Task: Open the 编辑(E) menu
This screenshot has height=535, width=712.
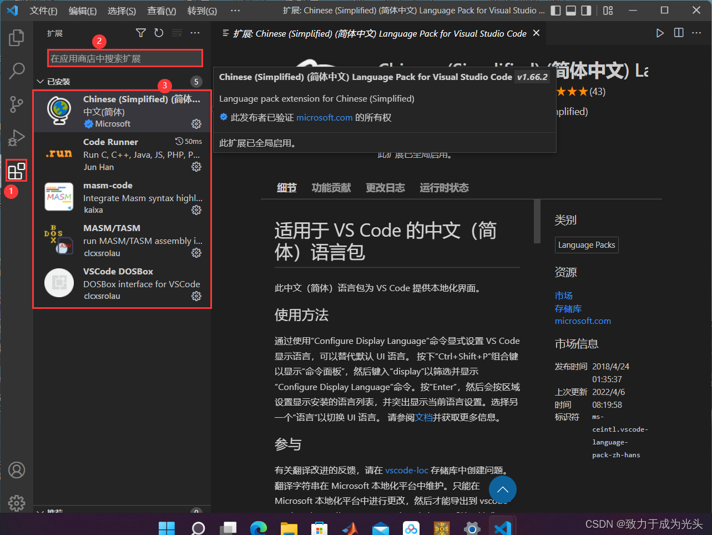Action: (83, 11)
